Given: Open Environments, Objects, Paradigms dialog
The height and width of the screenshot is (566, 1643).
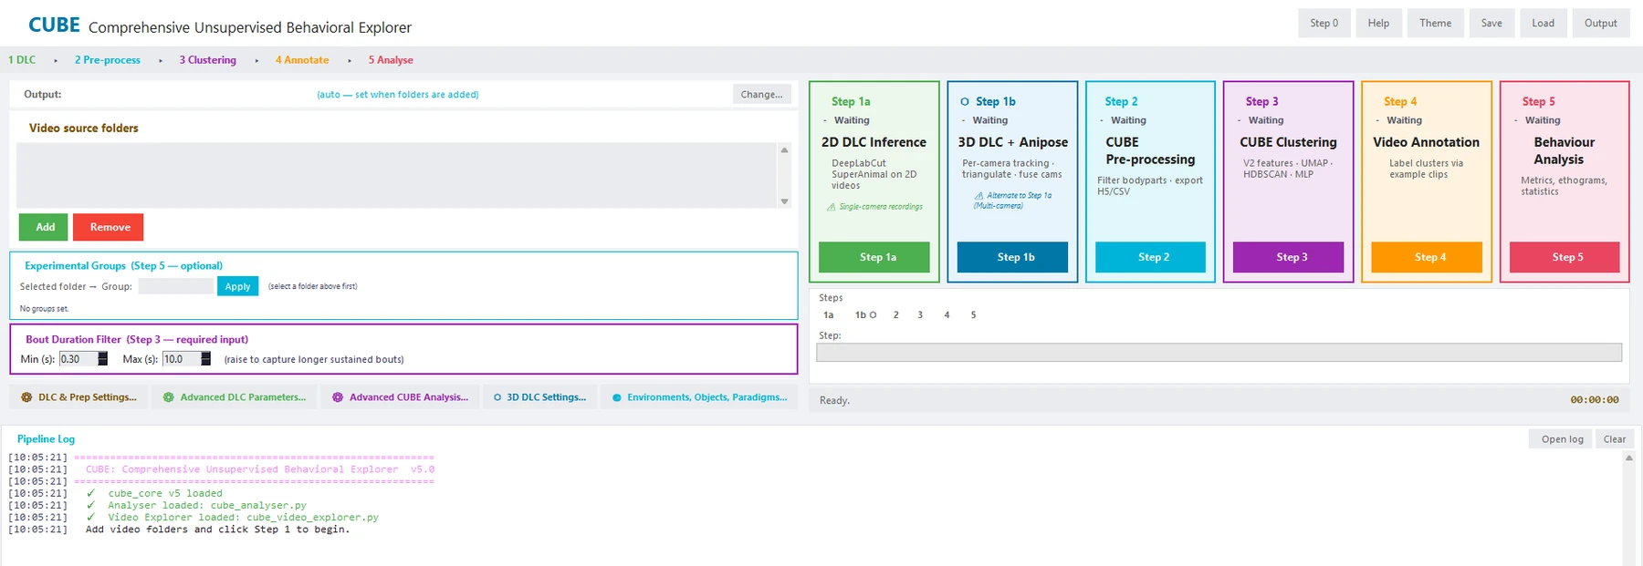Looking at the screenshot, I should coord(699,397).
